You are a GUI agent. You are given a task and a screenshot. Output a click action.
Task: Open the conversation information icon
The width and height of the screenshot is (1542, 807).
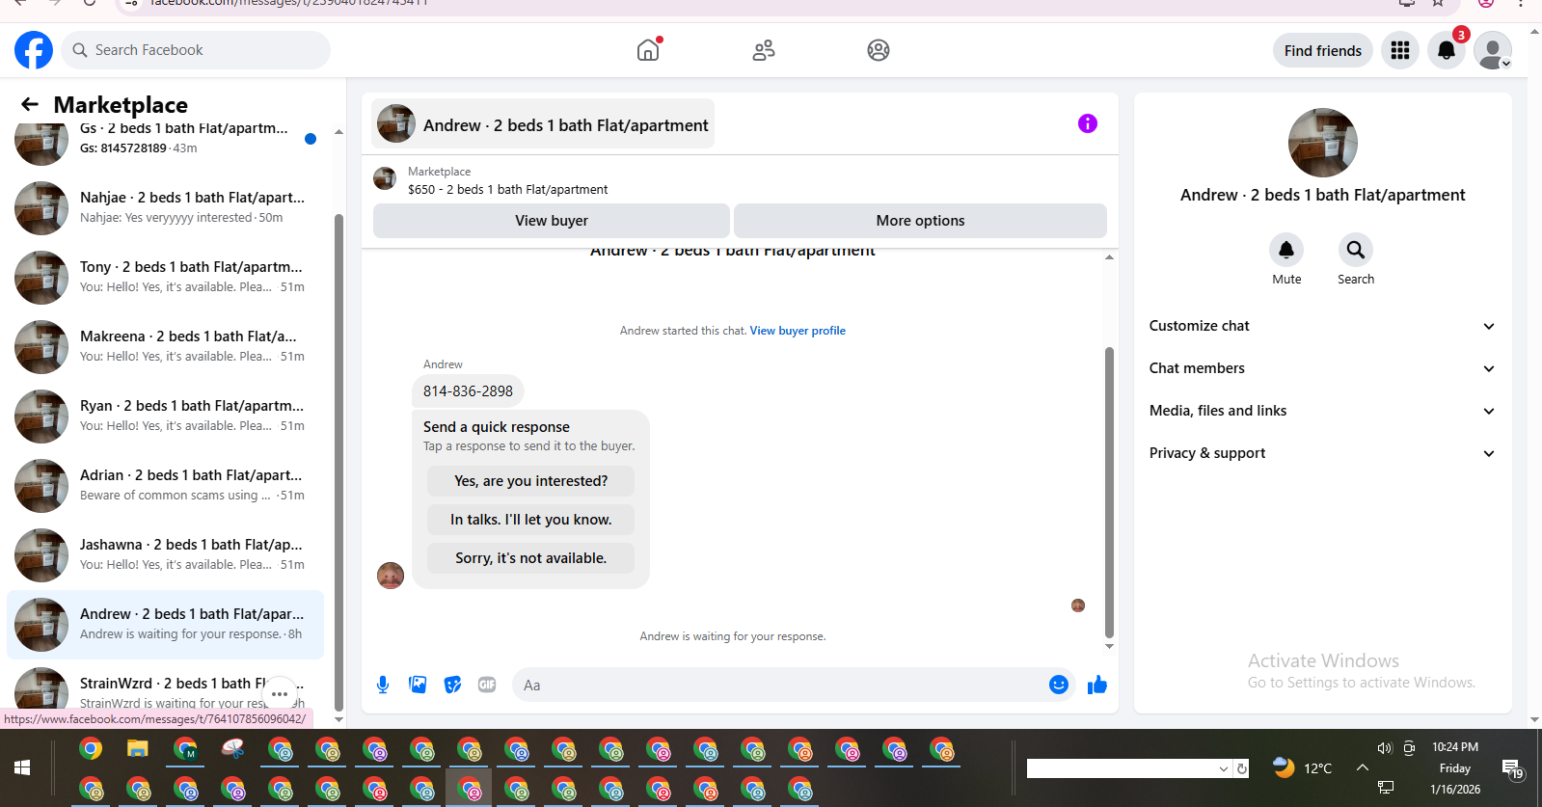pos(1088,123)
